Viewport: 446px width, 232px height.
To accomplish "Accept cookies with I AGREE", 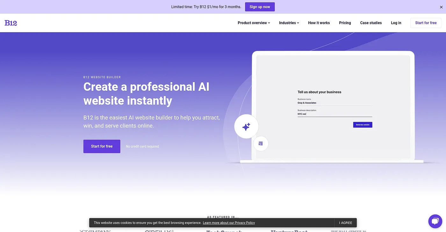I will pyautogui.click(x=346, y=223).
